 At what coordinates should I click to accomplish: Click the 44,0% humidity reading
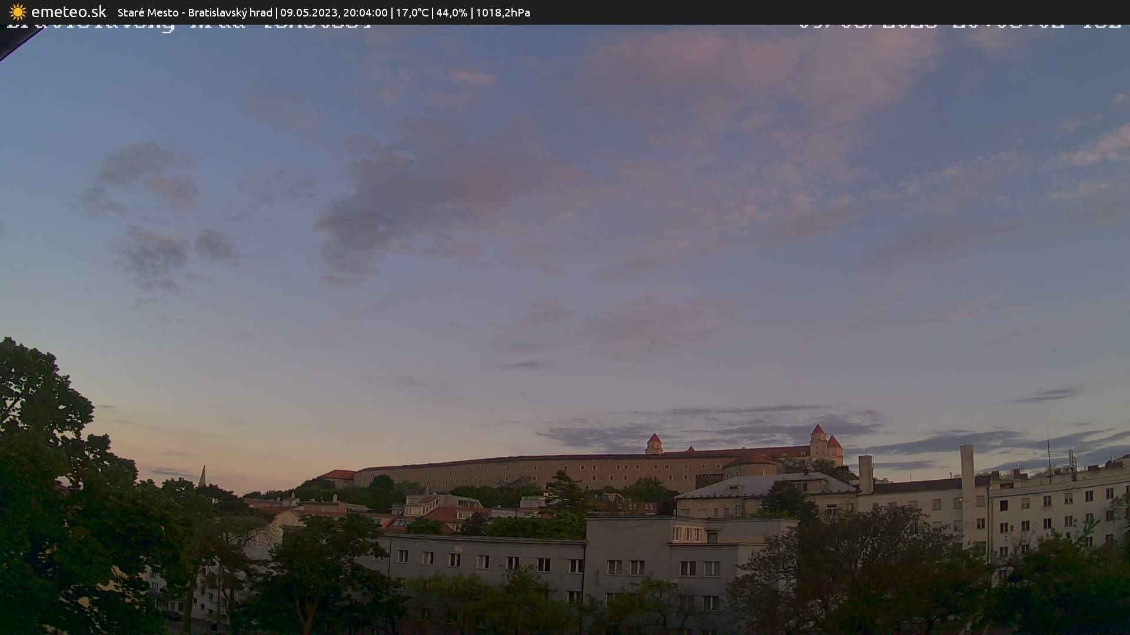click(x=451, y=12)
